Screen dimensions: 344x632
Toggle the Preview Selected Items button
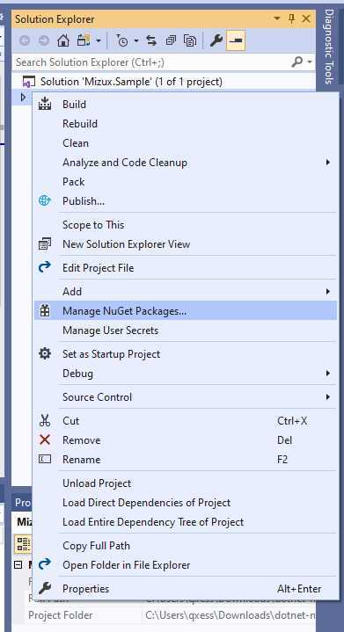[236, 40]
